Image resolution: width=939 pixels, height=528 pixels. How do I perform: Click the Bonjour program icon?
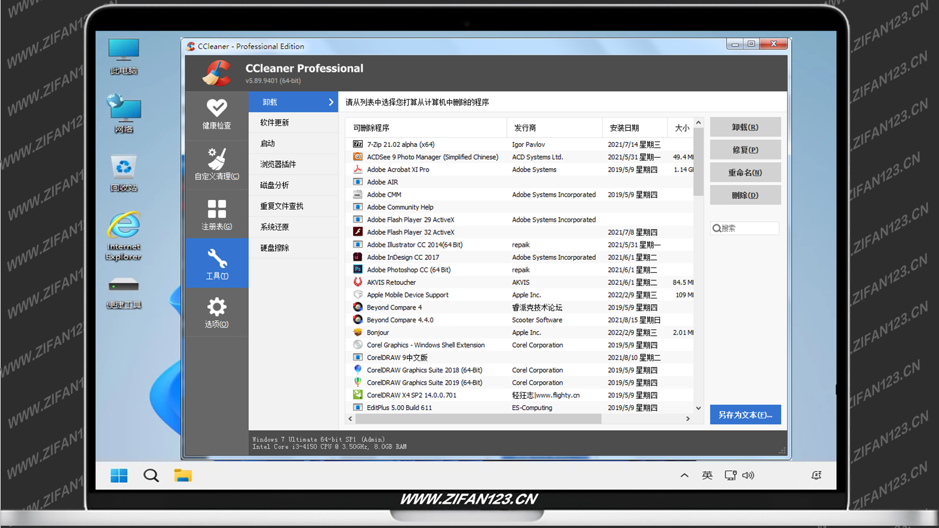pyautogui.click(x=358, y=332)
